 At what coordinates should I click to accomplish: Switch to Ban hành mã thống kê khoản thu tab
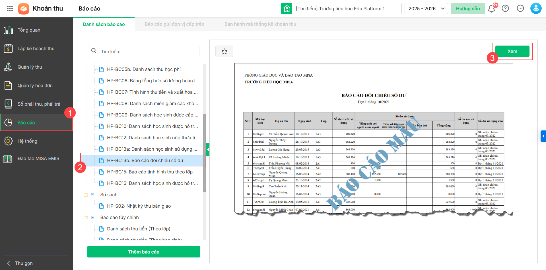[x=260, y=24]
